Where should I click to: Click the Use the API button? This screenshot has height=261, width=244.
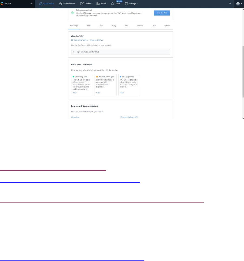point(162,13)
